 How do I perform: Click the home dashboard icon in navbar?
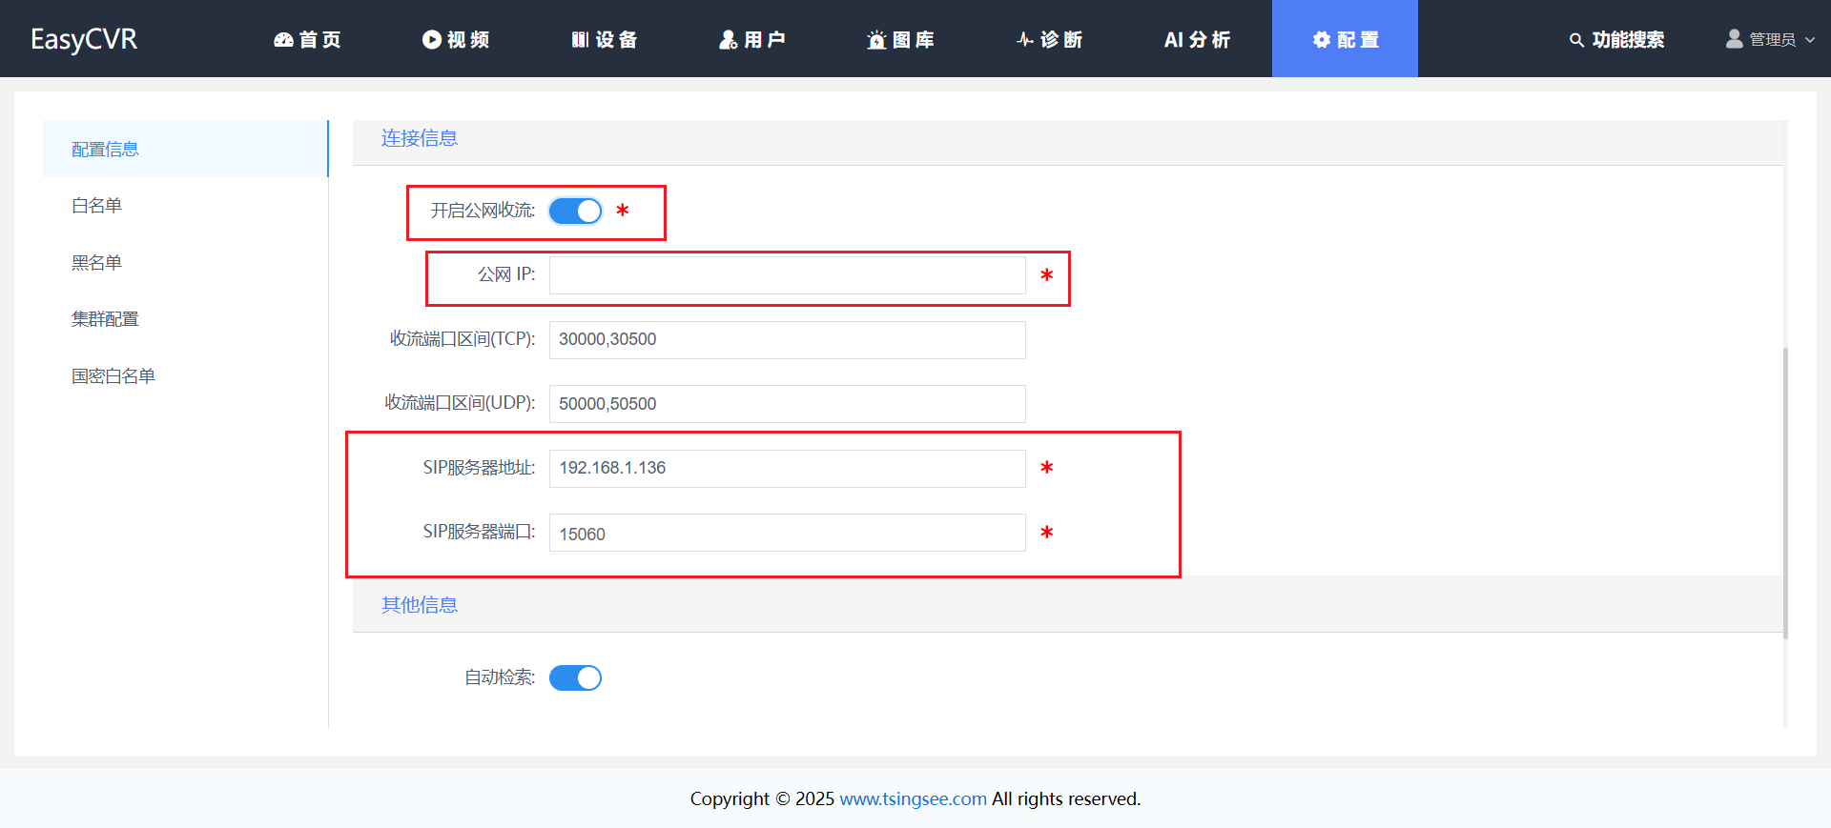(283, 40)
